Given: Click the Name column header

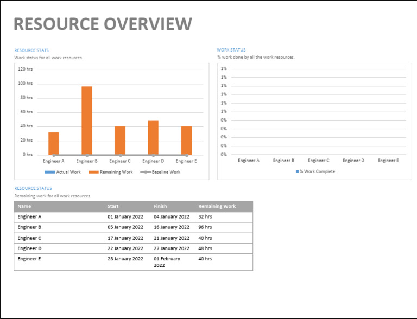Looking at the screenshot, I should tap(24, 206).
